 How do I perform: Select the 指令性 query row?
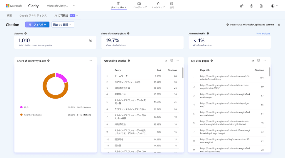pos(142,145)
